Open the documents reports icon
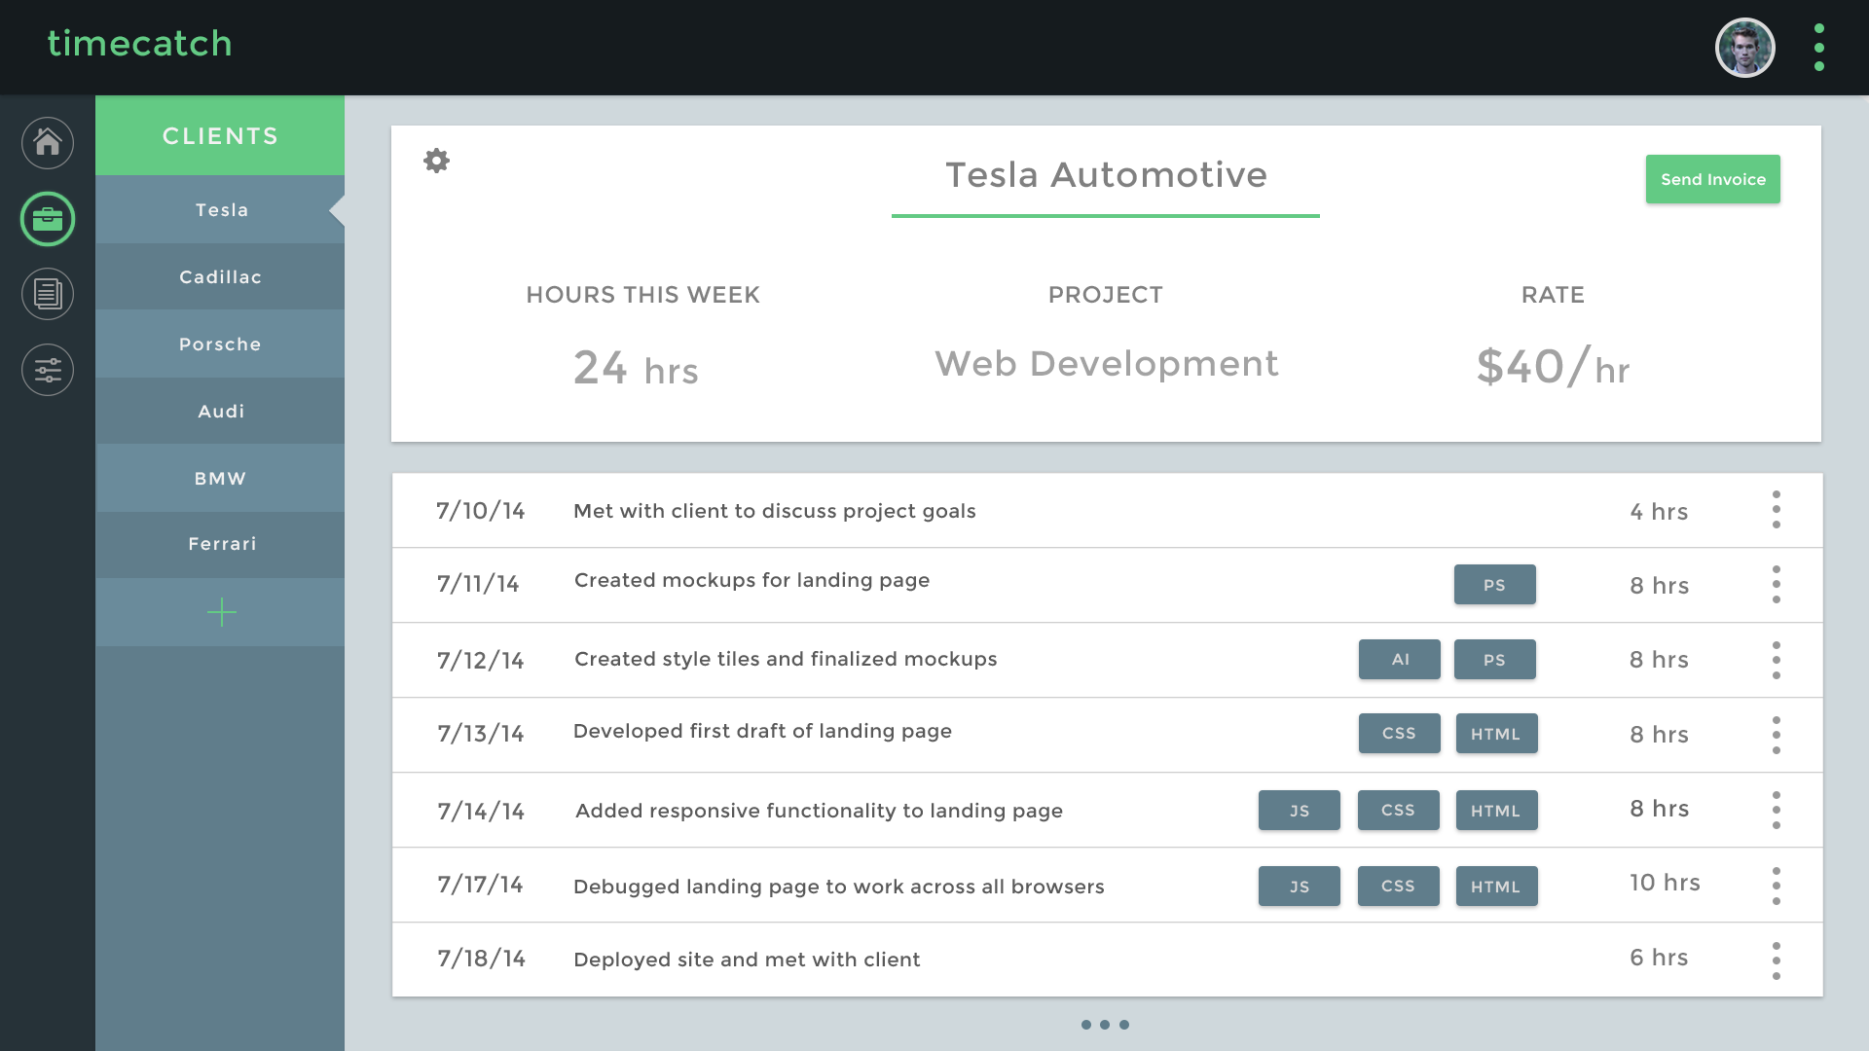Viewport: 1869px width, 1051px height. click(48, 294)
